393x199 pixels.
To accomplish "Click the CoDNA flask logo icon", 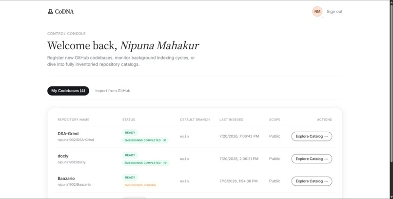I will tap(50, 12).
